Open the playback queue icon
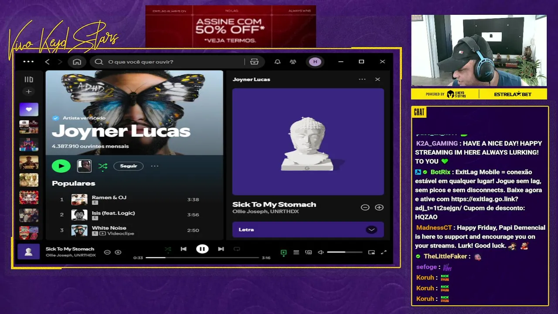This screenshot has height=314, width=558. 296,252
